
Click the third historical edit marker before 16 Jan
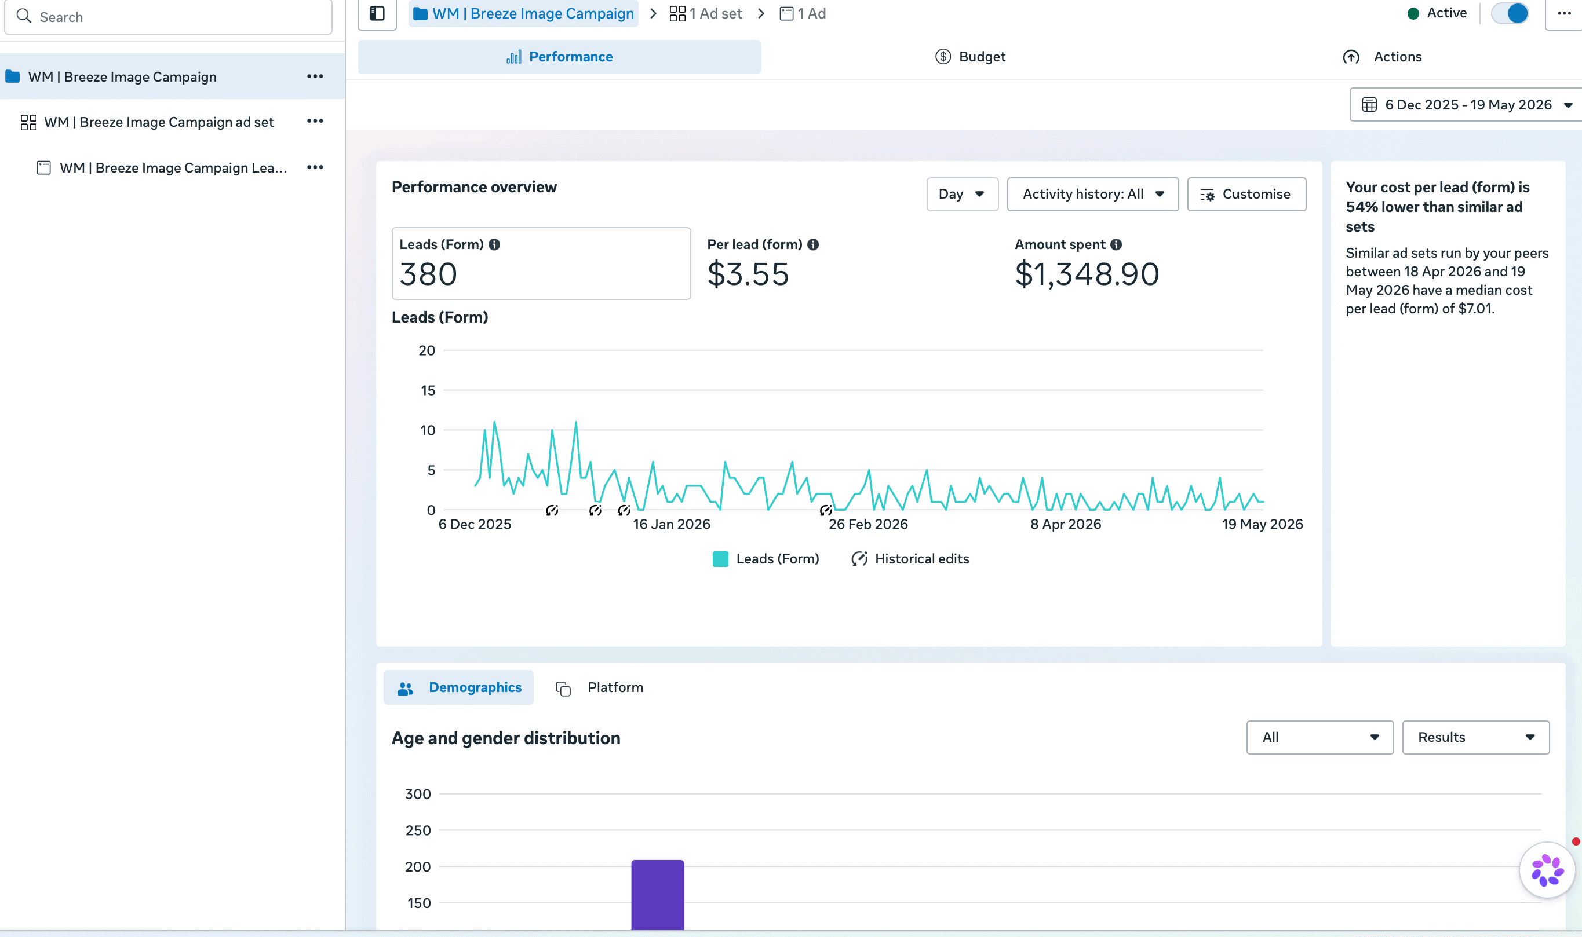[x=624, y=510]
